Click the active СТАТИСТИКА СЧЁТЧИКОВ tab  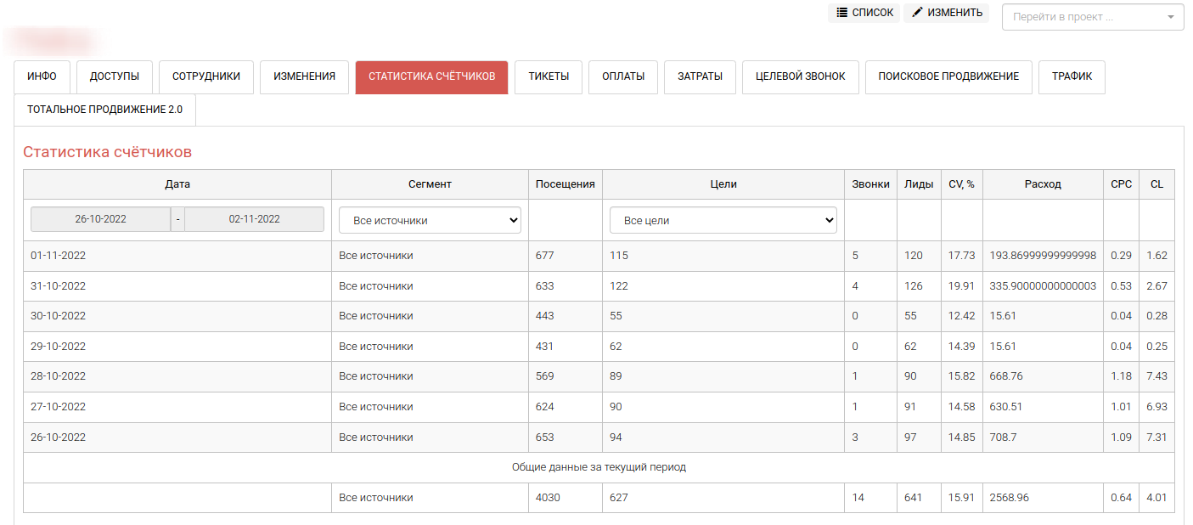431,76
